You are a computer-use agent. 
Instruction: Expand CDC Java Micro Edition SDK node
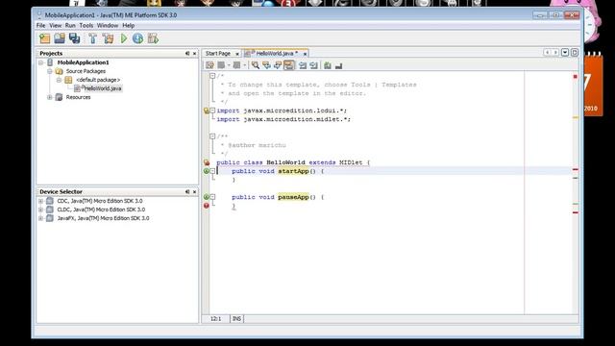pos(40,201)
